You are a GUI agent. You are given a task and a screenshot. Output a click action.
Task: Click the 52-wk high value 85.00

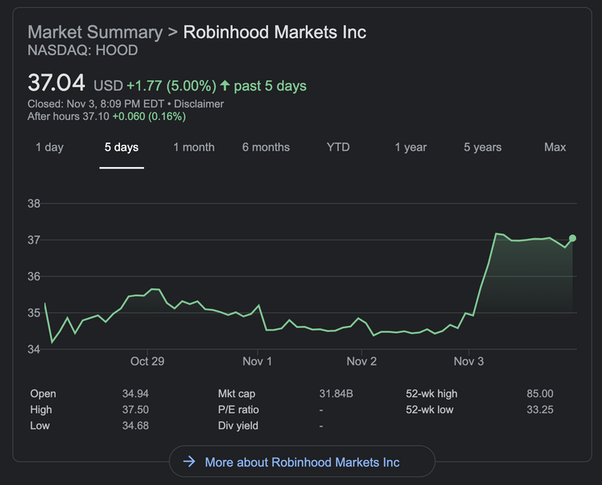tap(540, 393)
